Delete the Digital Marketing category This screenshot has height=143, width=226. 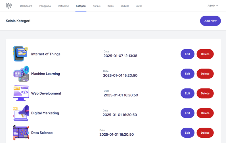pyautogui.click(x=205, y=113)
